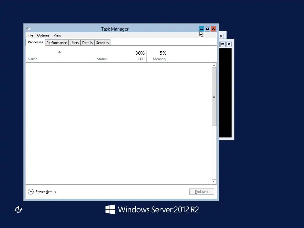The height and width of the screenshot is (228, 304).
Task: Close the middle window behind Task Manager
Action: [221, 36]
